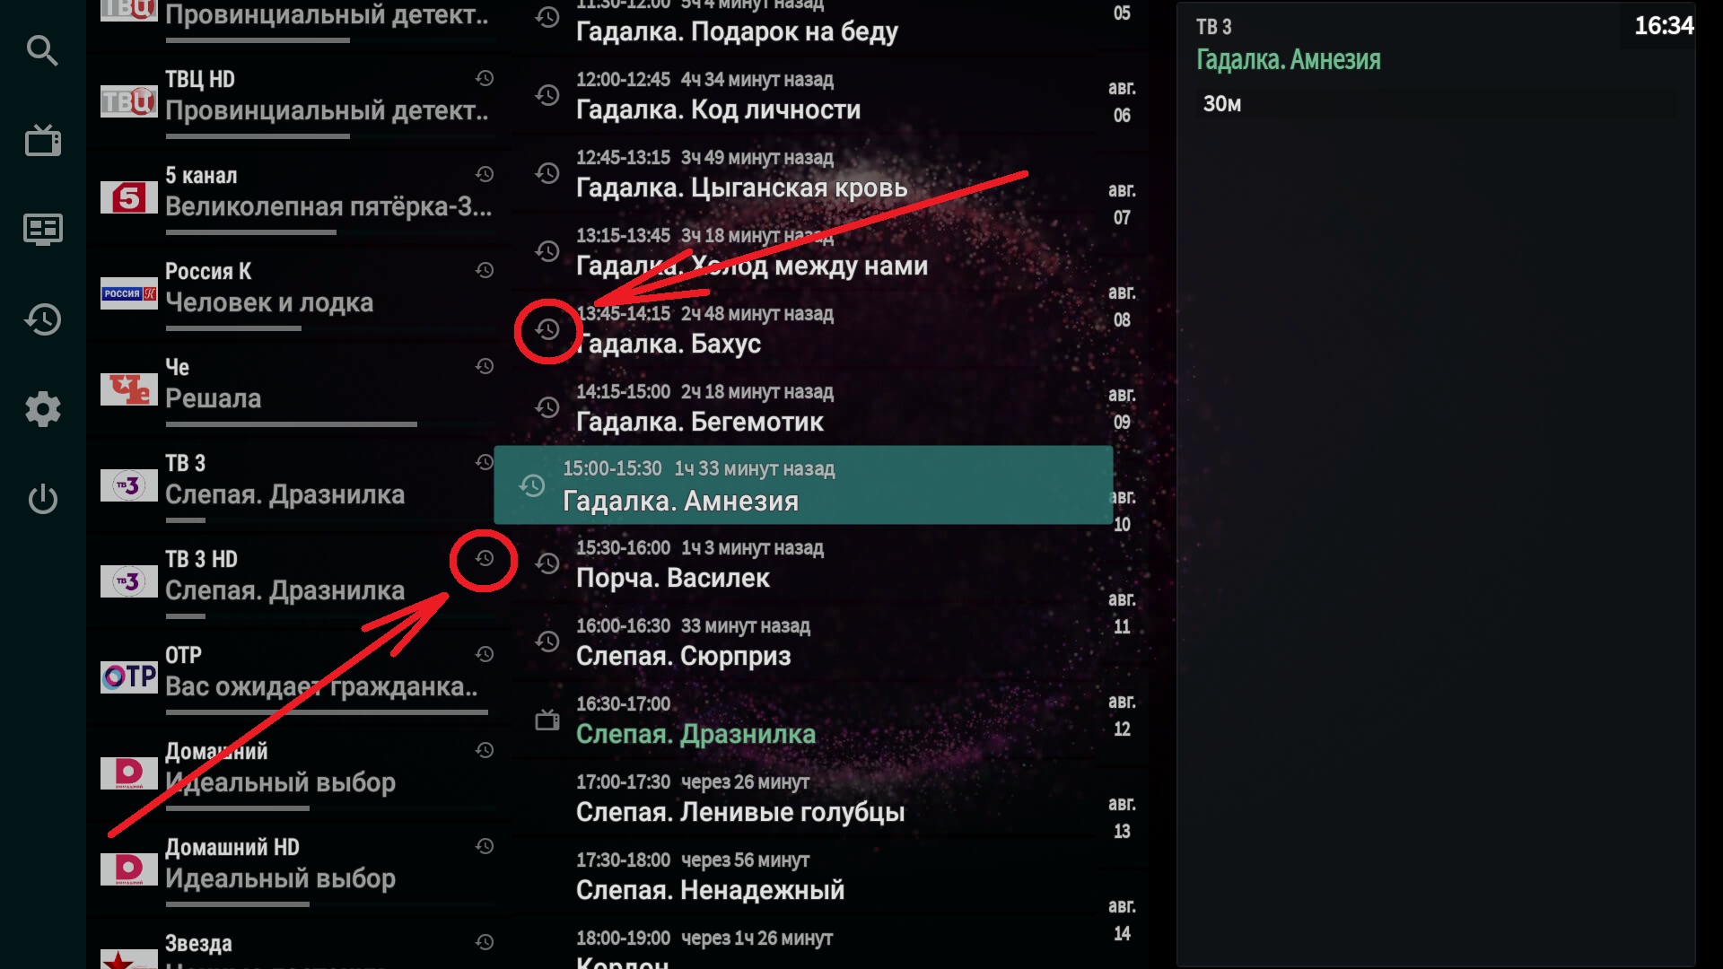The width and height of the screenshot is (1723, 969).
Task: Open the TV channels icon in sidebar
Action: [42, 140]
